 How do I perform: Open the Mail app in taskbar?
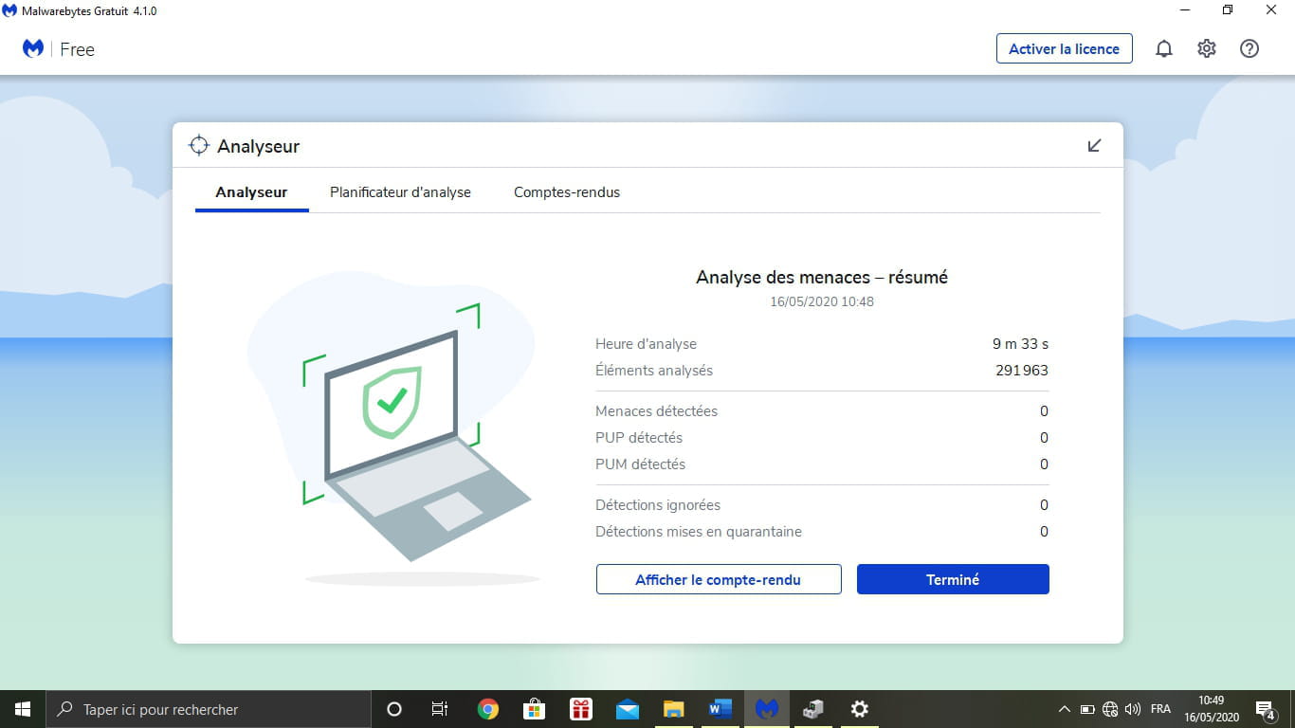(628, 709)
